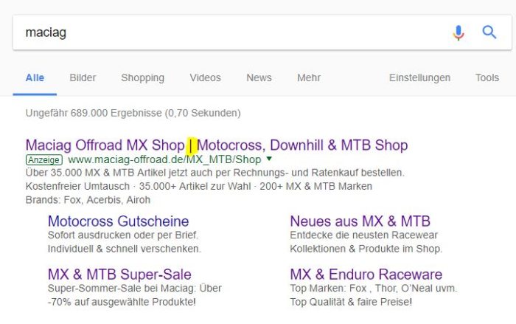516x324 pixels.
Task: Click the -70% auf ausgewählte Produkte text
Action: coord(122,302)
